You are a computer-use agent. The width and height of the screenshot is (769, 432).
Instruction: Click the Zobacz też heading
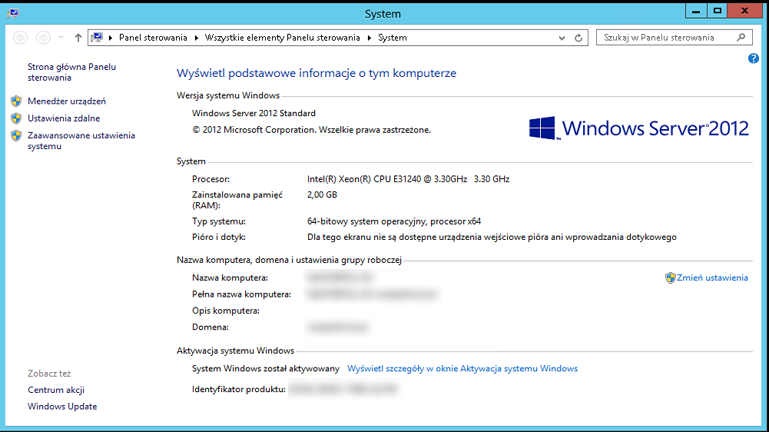[x=49, y=374]
